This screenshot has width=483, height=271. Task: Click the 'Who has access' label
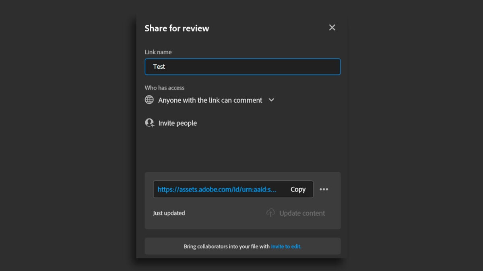click(x=165, y=88)
